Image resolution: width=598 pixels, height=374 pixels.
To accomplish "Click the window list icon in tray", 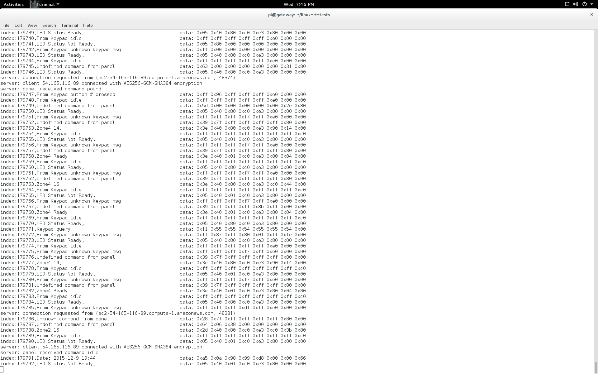I will click(567, 4).
